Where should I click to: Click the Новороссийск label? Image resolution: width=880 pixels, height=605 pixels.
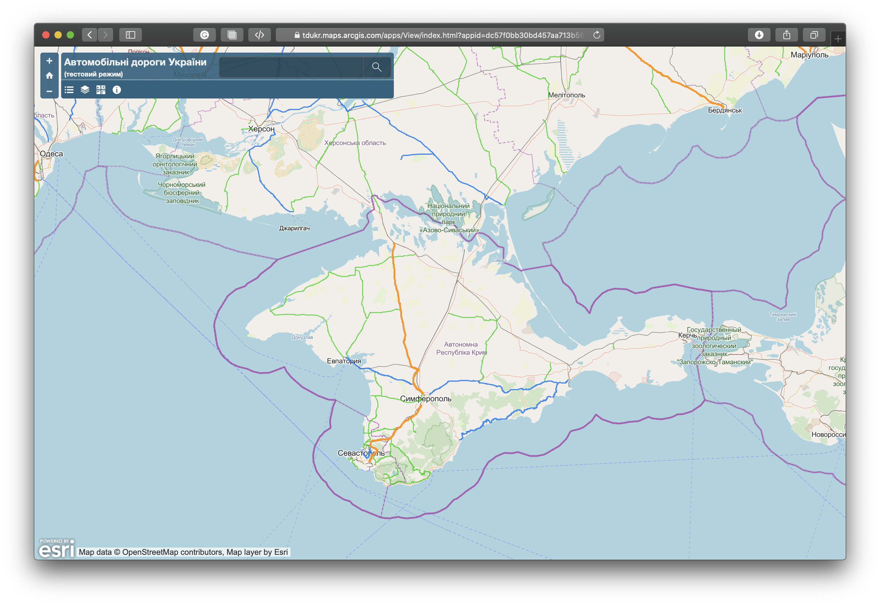coord(828,434)
